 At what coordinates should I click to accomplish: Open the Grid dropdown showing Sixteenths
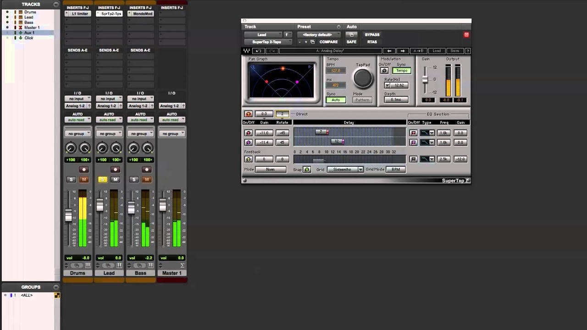(345, 169)
